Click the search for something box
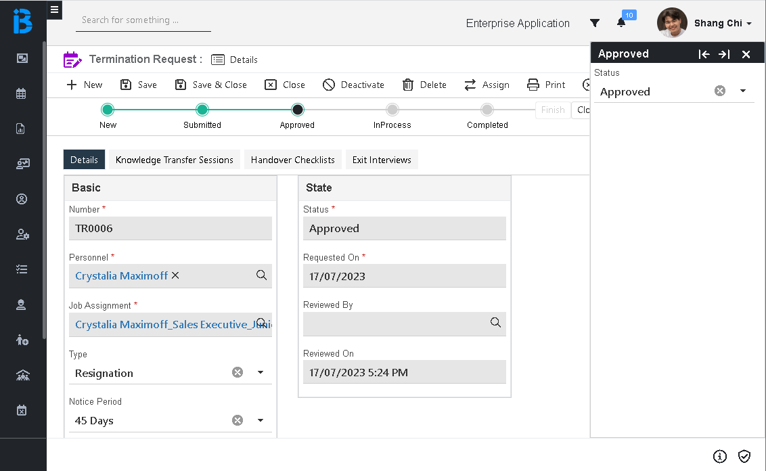The width and height of the screenshot is (766, 471). point(143,20)
